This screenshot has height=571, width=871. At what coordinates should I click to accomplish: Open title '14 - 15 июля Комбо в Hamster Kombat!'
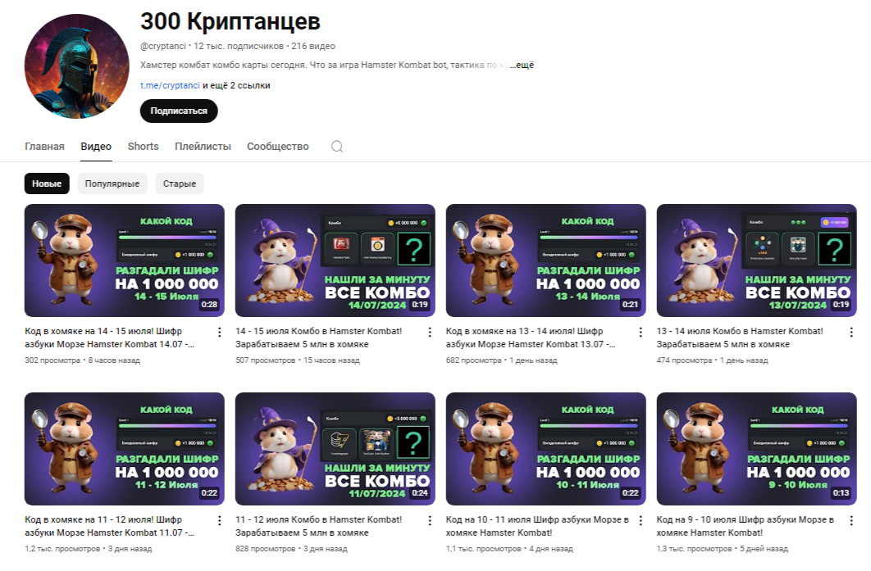[319, 338]
